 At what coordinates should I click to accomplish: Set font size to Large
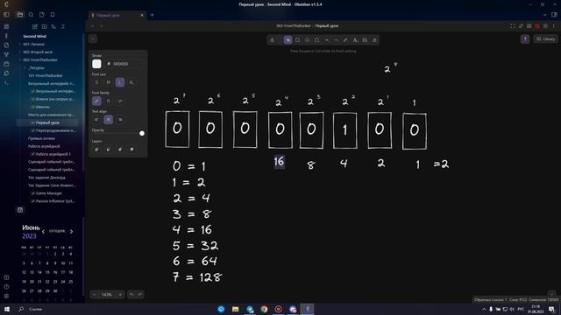(x=120, y=82)
